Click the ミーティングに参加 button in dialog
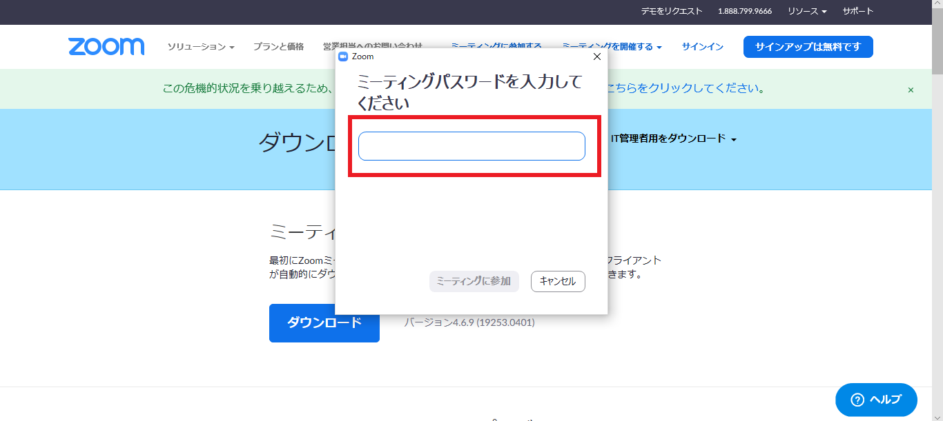 point(474,281)
